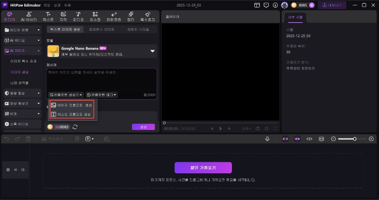The height and width of the screenshot is (200, 379).
Task: Expand the AI 비디오 sidebar section
Action: pos(22,40)
